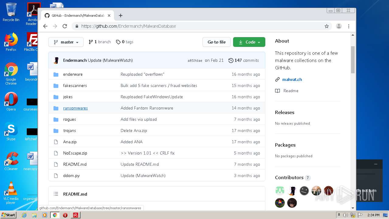Image resolution: width=389 pixels, height=219 pixels.
Task: Click the scrollbar down arrow
Action: click(x=353, y=208)
